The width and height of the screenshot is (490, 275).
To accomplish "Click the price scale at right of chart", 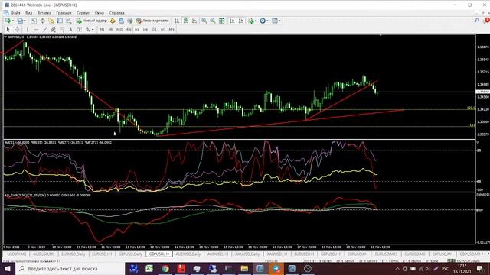I will [x=482, y=139].
